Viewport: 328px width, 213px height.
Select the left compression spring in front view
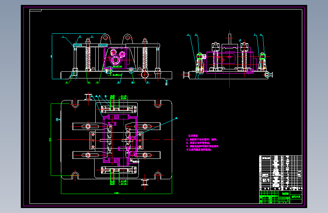pos(88,58)
